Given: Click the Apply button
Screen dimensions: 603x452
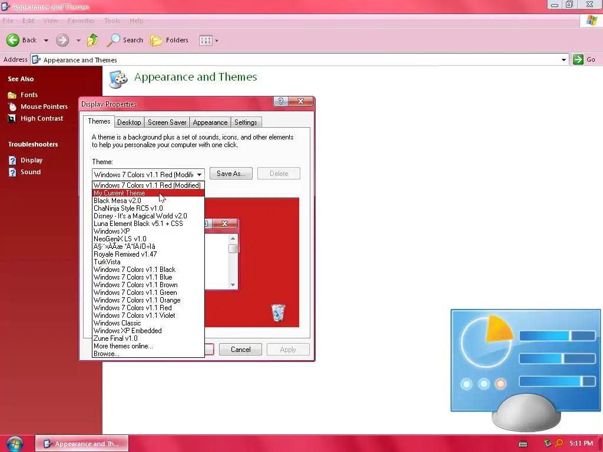Looking at the screenshot, I should point(288,350).
